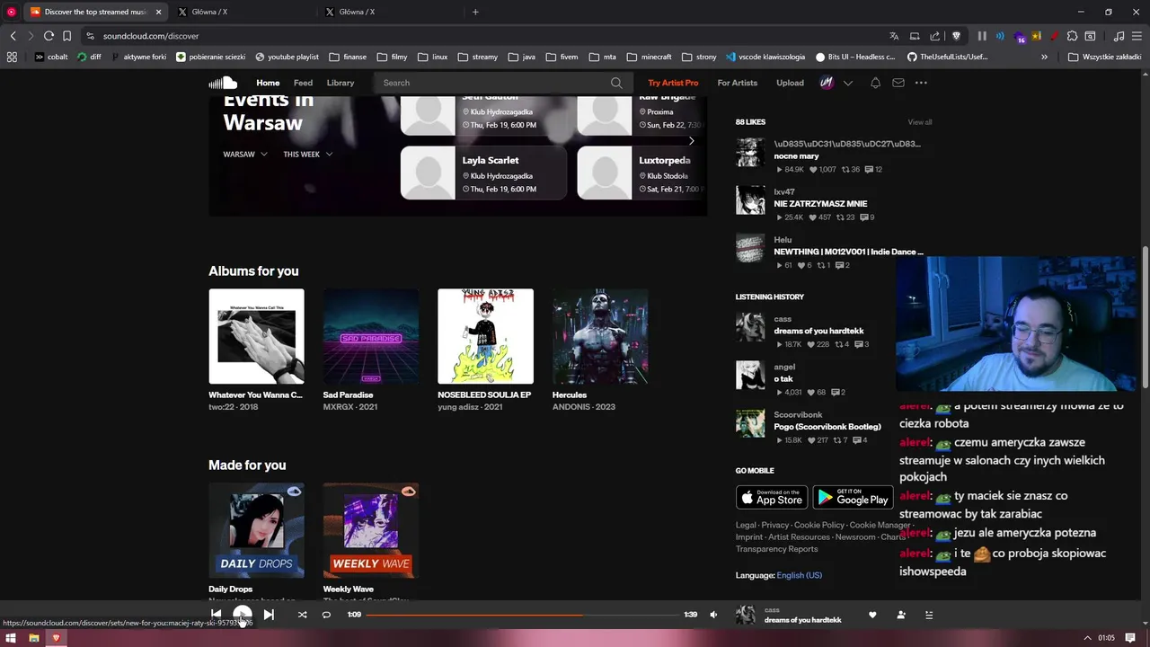Close the Discover SoundCloud tab
Viewport: 1150px width, 647px height.
pyautogui.click(x=159, y=12)
